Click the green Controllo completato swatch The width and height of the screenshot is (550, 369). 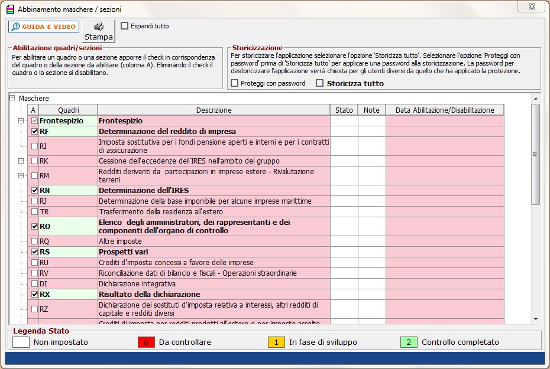coord(409,342)
